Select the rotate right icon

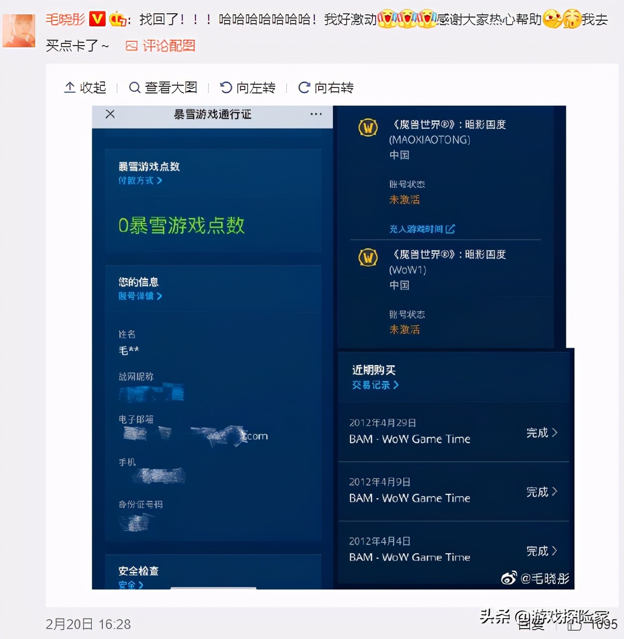(303, 87)
